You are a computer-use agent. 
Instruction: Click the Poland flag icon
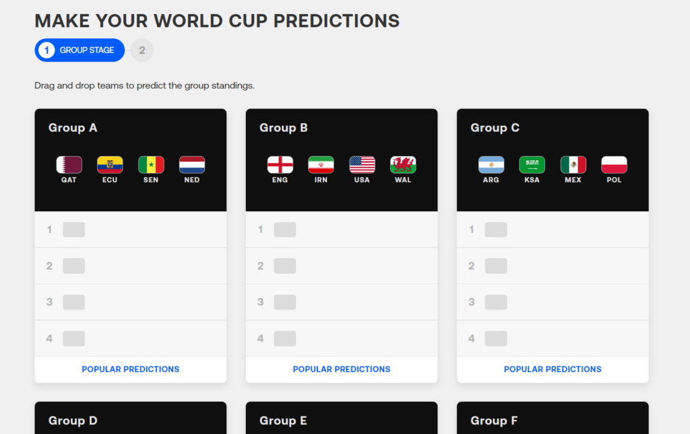(x=614, y=165)
